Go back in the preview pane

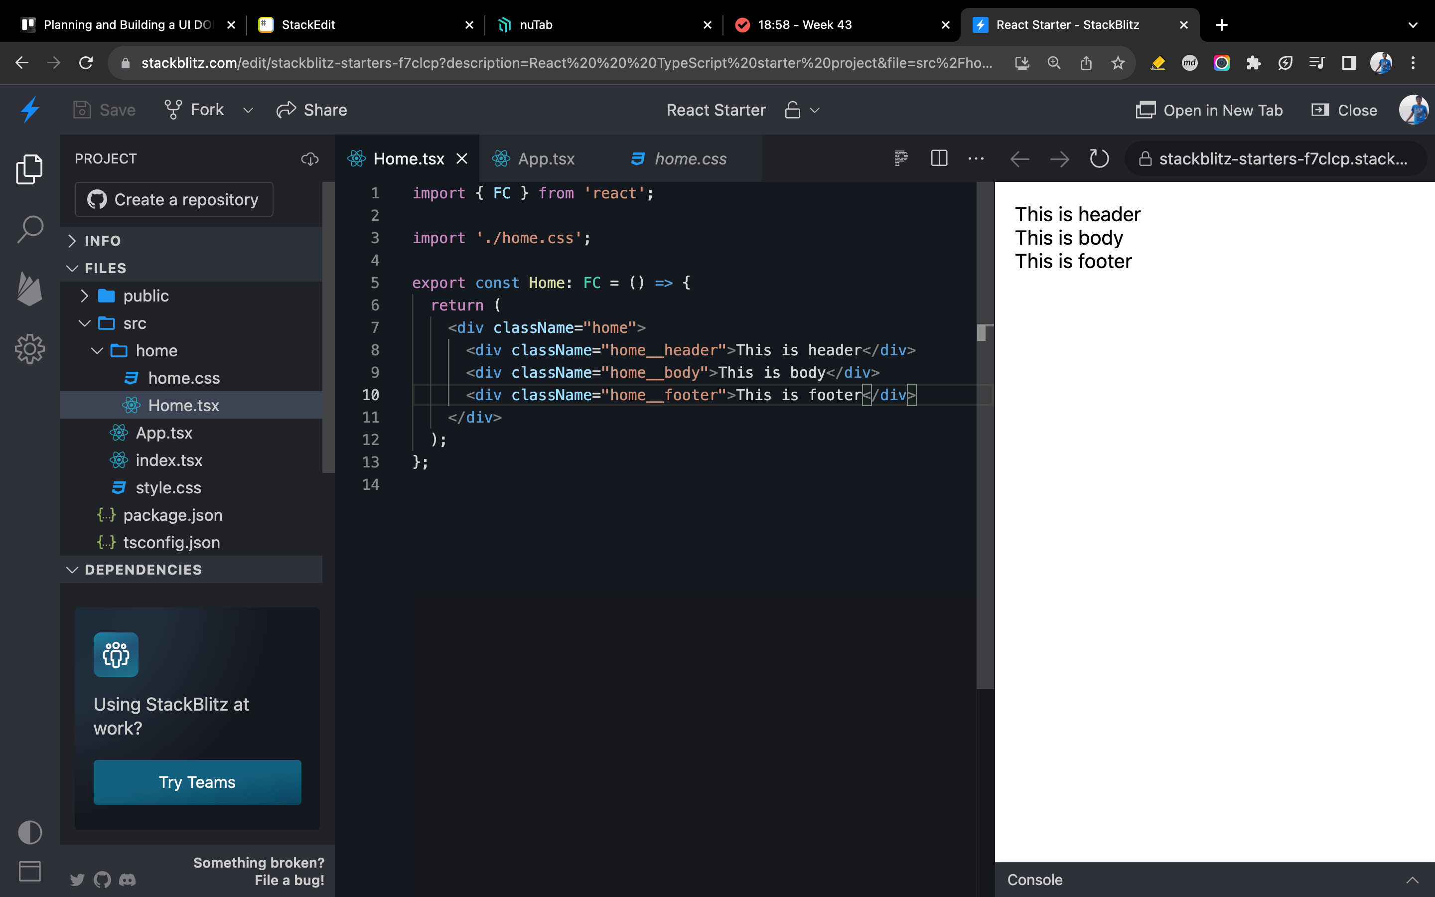(1020, 159)
